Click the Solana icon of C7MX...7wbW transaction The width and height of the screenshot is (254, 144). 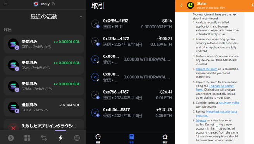[x=13, y=86]
